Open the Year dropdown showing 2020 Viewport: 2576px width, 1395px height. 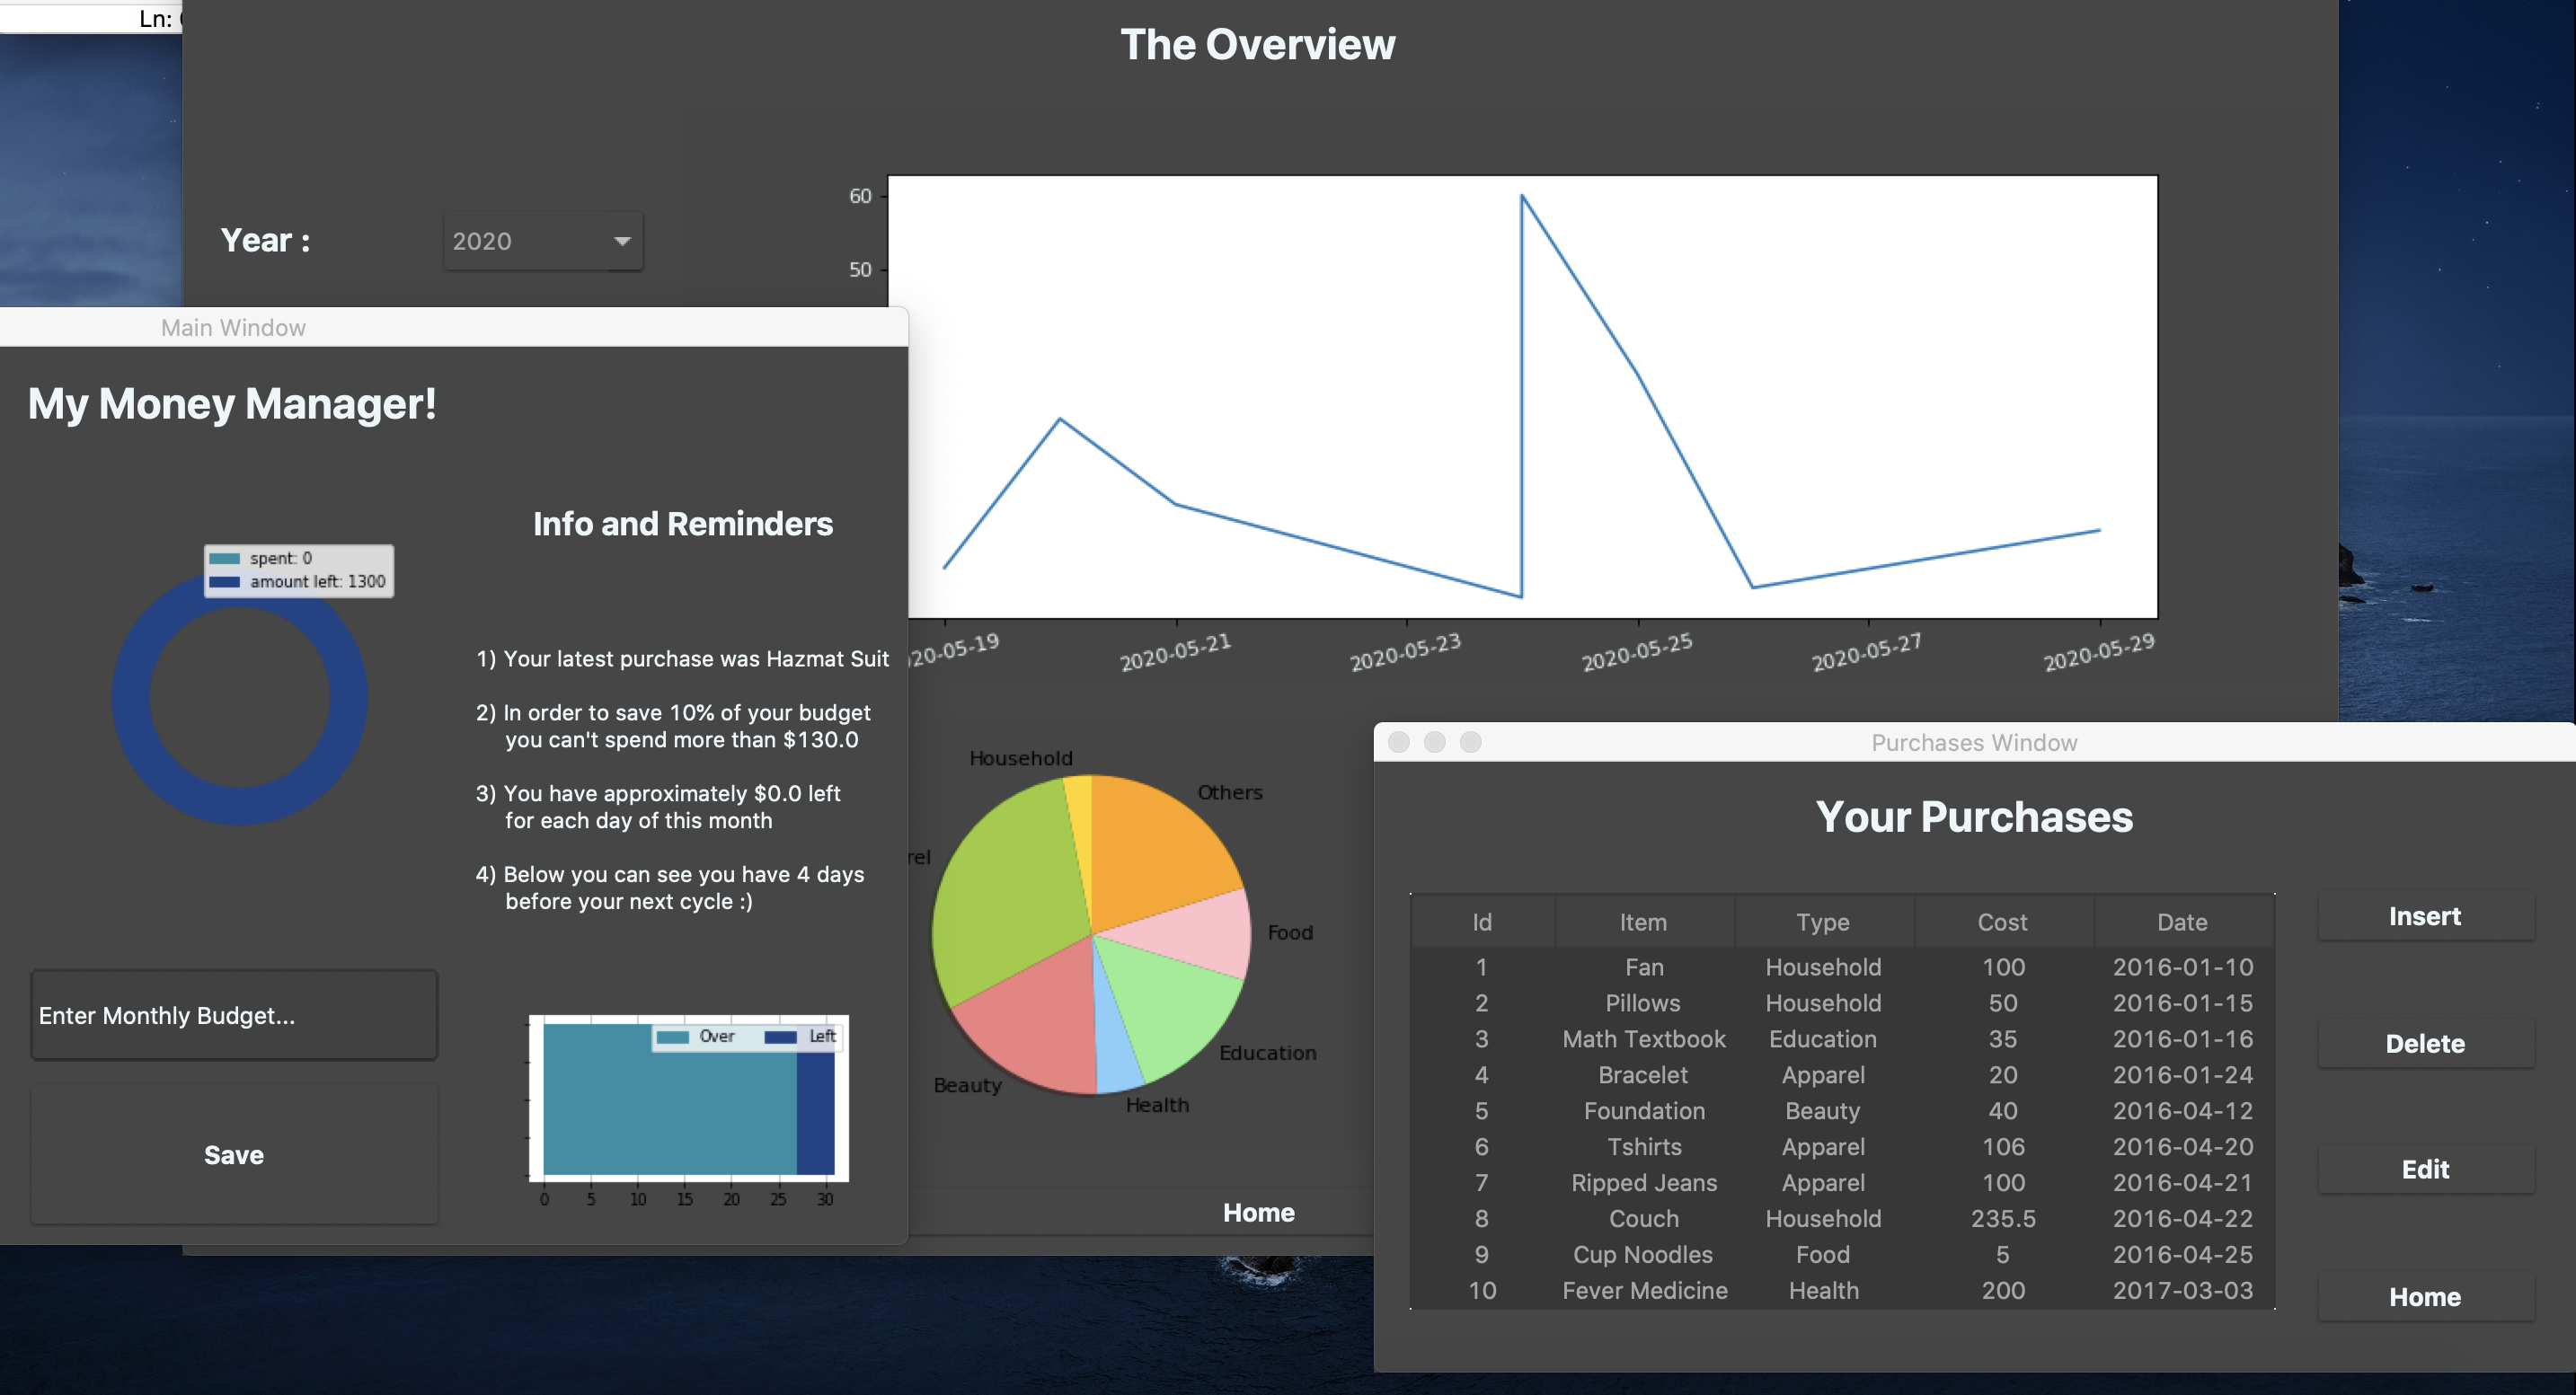(x=543, y=241)
